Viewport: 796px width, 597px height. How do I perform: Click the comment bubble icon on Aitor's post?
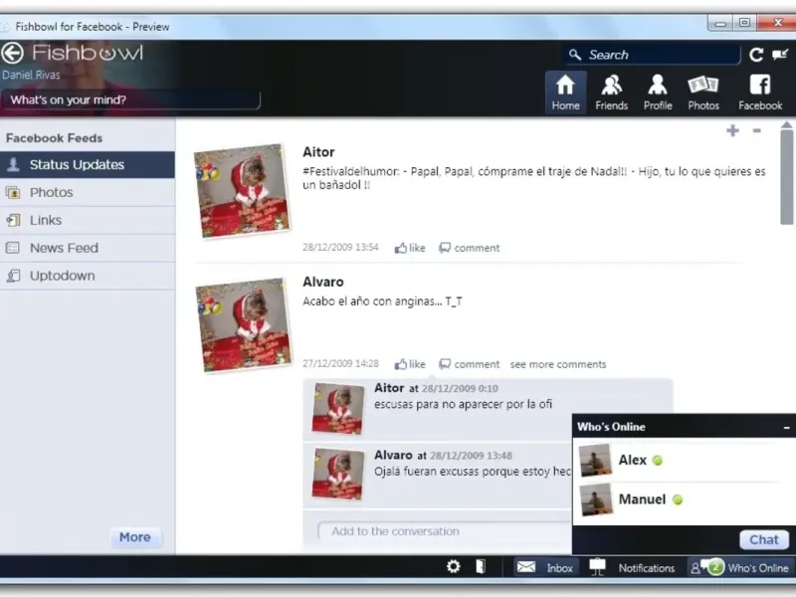tap(445, 248)
